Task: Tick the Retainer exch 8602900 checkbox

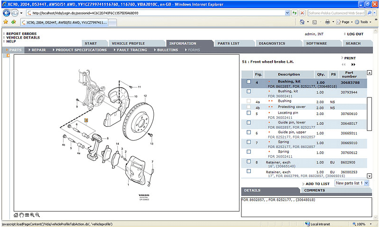Action: 248,162
